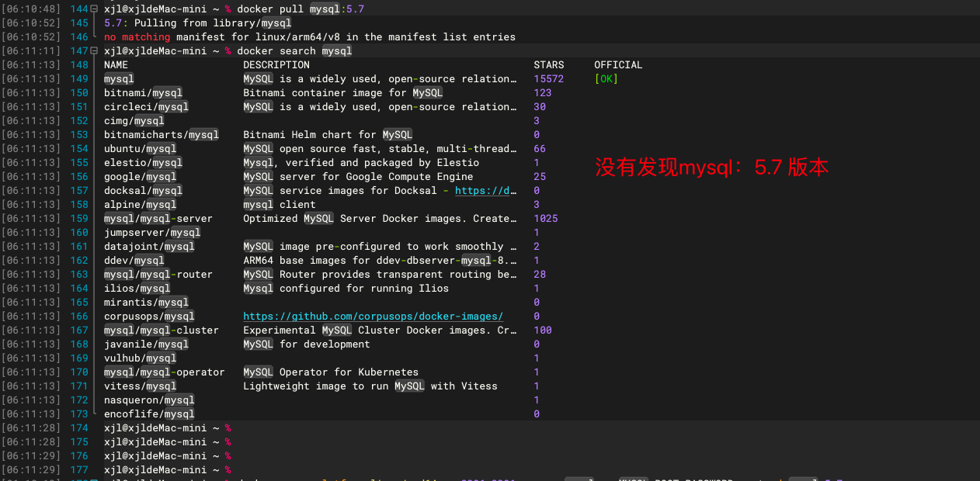Click the 'docker pull mysql:5.7' command text

301,9
